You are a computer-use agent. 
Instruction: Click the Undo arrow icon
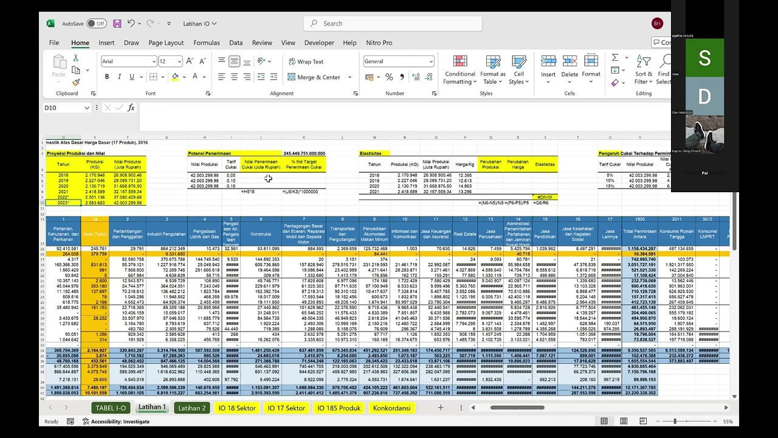(131, 24)
